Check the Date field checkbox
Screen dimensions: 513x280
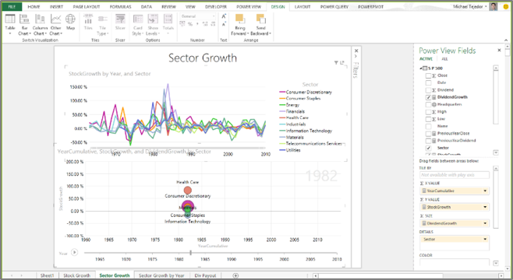pos(428,82)
